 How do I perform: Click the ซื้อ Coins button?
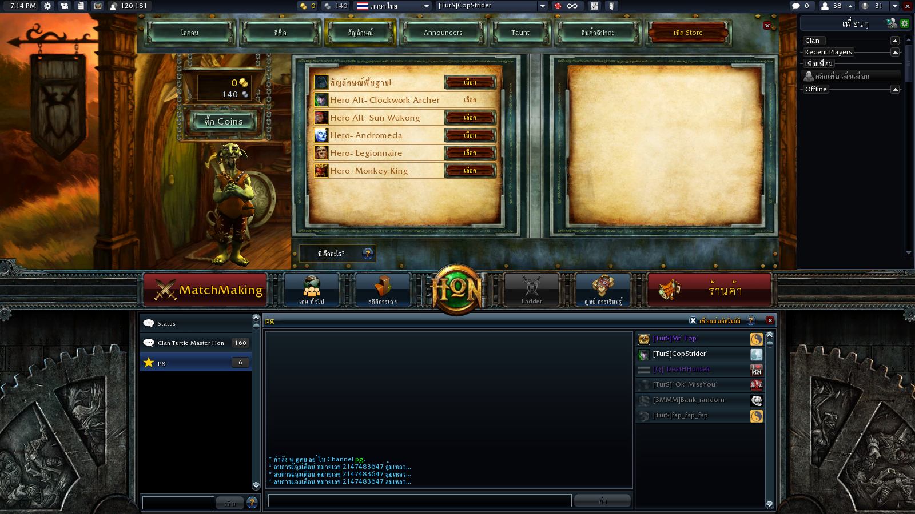click(x=224, y=121)
